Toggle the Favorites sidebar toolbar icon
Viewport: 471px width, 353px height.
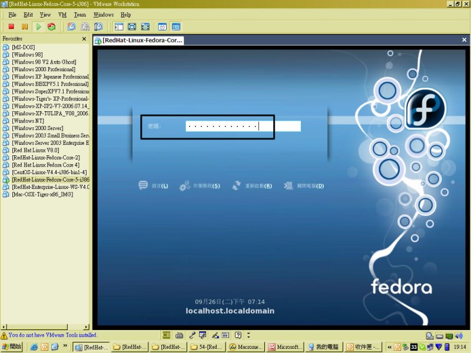pos(119,26)
